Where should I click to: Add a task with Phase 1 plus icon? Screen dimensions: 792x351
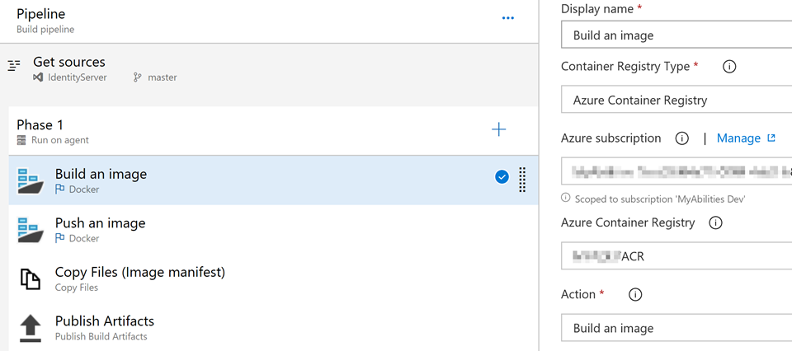tap(498, 130)
